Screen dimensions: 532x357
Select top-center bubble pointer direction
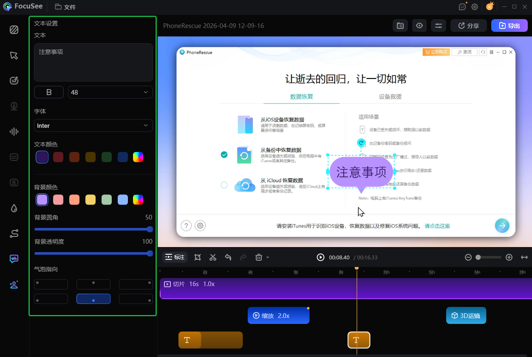[x=93, y=284]
